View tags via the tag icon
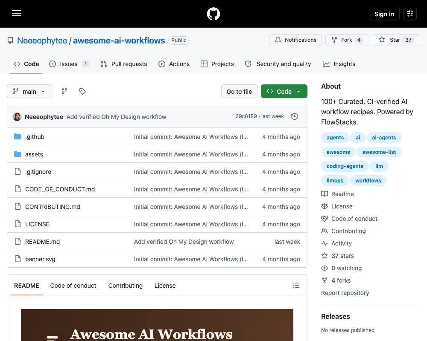Image resolution: width=427 pixels, height=341 pixels. tap(82, 91)
